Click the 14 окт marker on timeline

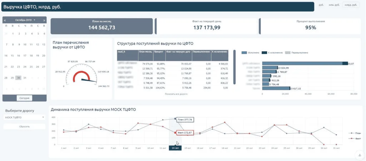tap(175, 148)
